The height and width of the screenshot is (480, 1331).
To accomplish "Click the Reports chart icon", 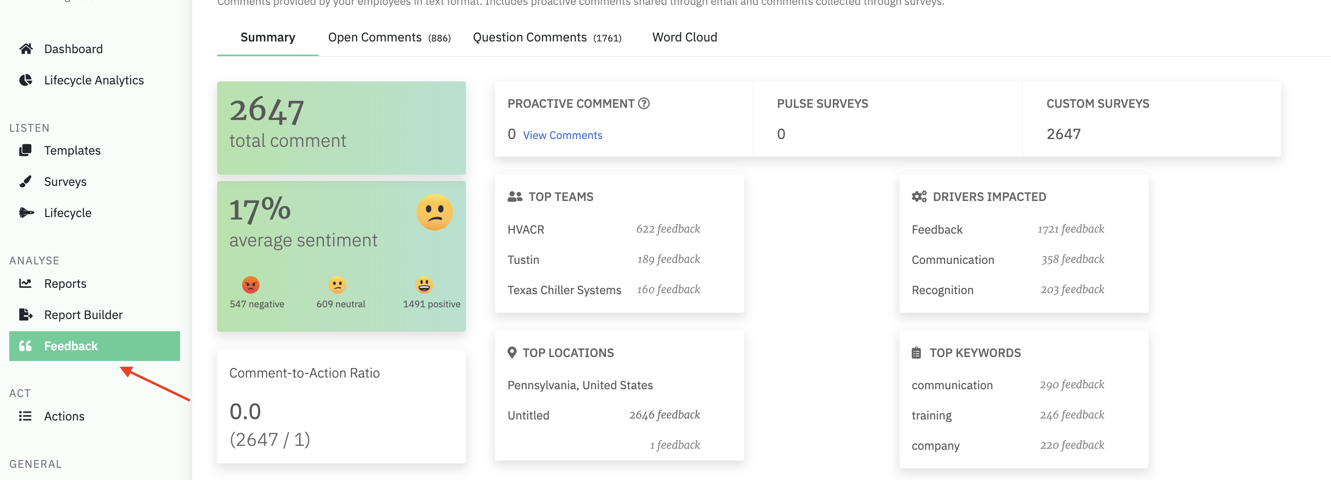I will 26,283.
